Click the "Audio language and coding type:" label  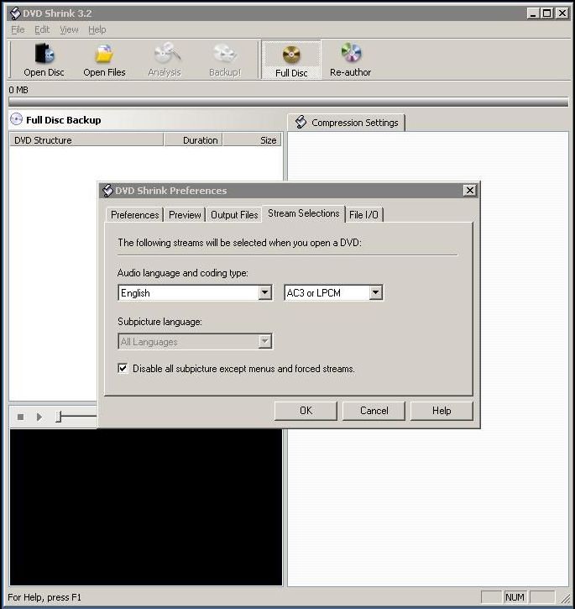(x=182, y=273)
